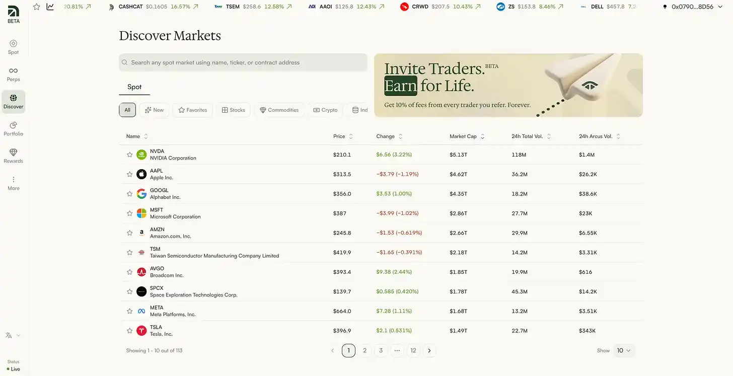The height and width of the screenshot is (376, 733).
Task: Click the search magnifier icon
Action: tap(125, 62)
